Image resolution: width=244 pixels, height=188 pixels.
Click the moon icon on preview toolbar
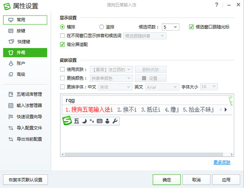pos(84,121)
